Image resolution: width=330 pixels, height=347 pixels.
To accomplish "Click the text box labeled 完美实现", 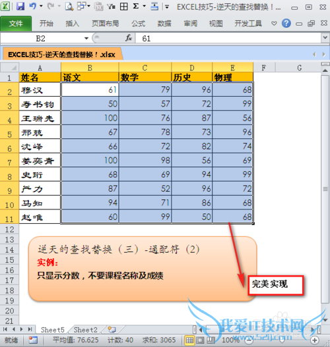I will coord(276,285).
